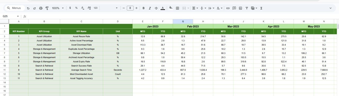This screenshot has height=96, width=339.
Task: Toggle bold formatting
Action: coord(144,8)
